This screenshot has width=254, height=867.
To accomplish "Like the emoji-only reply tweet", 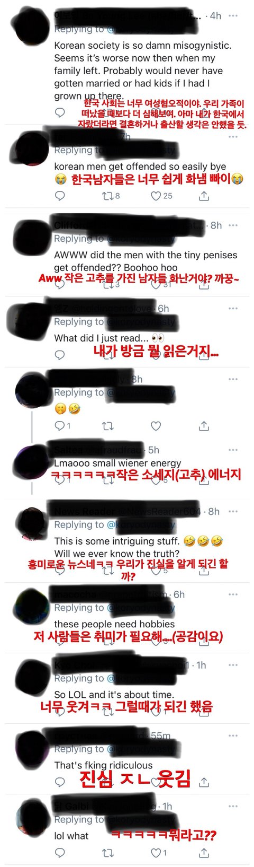I will point(156,426).
